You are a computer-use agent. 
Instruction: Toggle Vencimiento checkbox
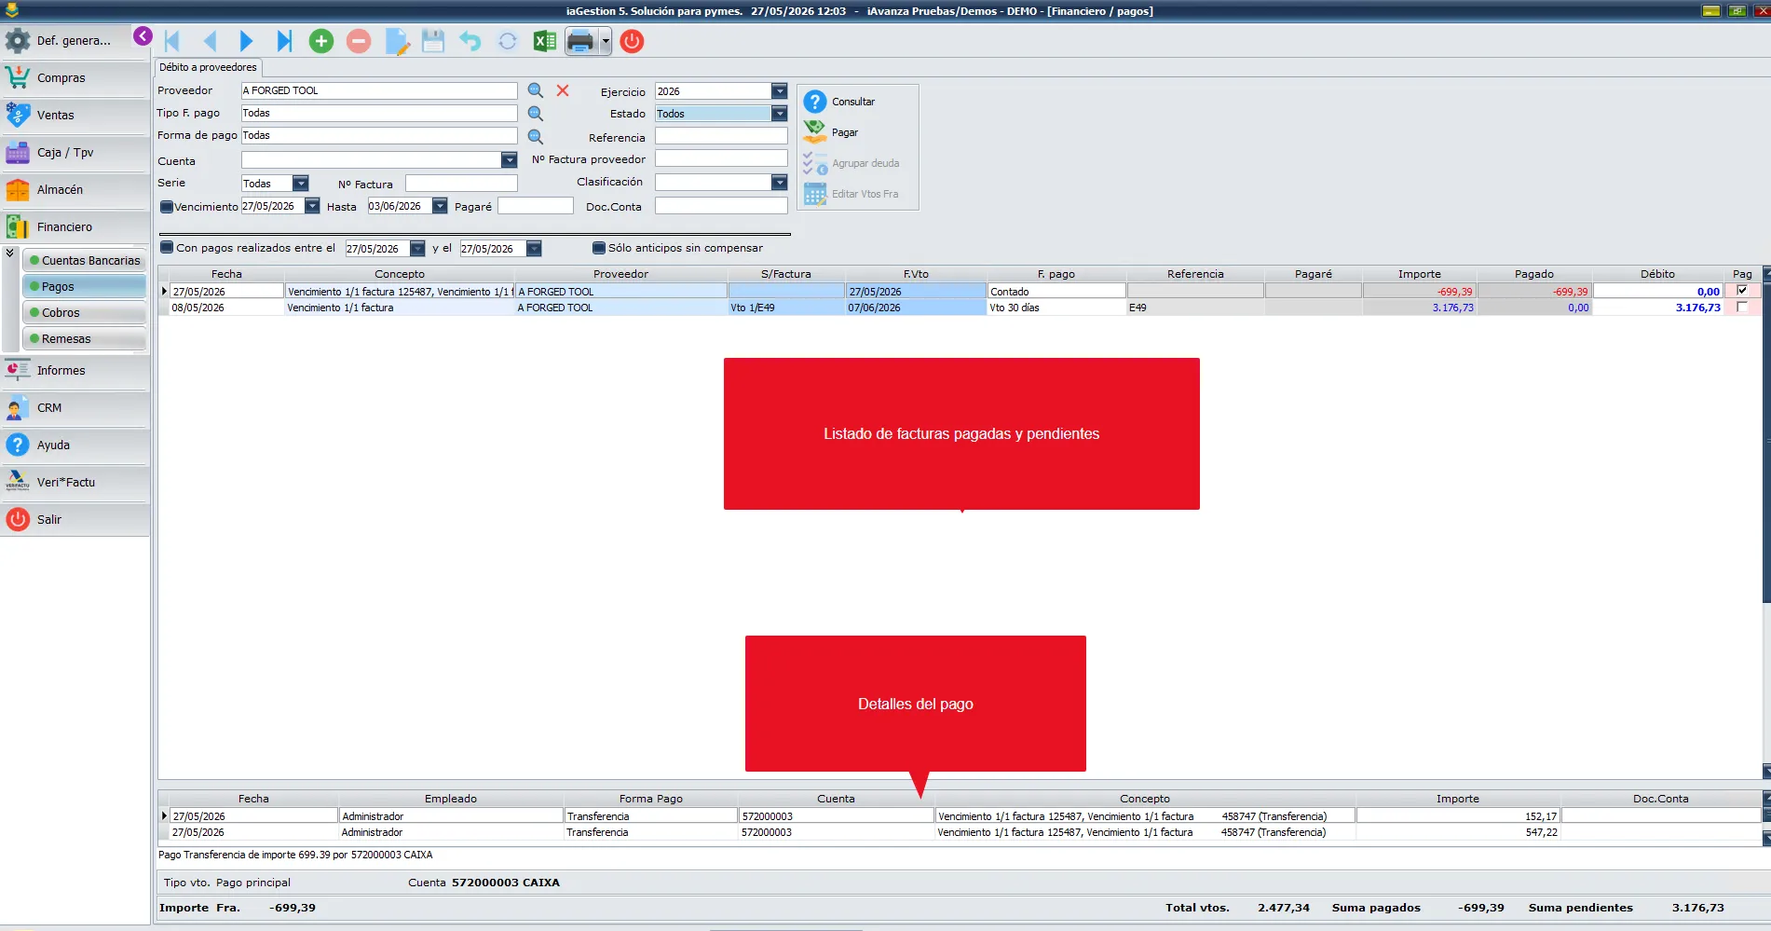167,207
